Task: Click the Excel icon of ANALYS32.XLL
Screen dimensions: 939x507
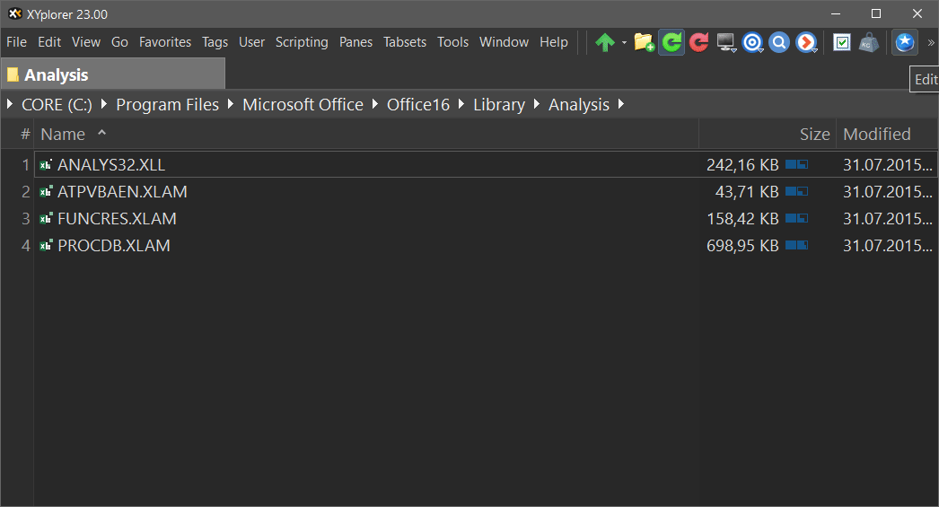Action: tap(46, 164)
